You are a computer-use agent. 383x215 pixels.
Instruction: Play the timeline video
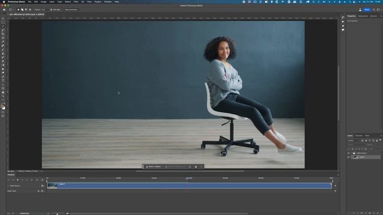(x=17, y=180)
